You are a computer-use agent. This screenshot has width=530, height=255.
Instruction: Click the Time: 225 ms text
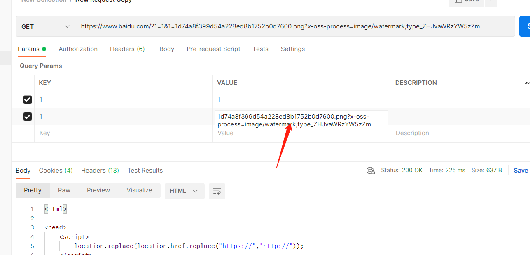pyautogui.click(x=447, y=171)
